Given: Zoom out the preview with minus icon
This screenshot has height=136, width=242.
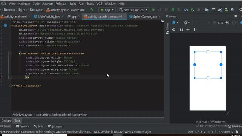Looking at the screenshot, I should coord(214,23).
